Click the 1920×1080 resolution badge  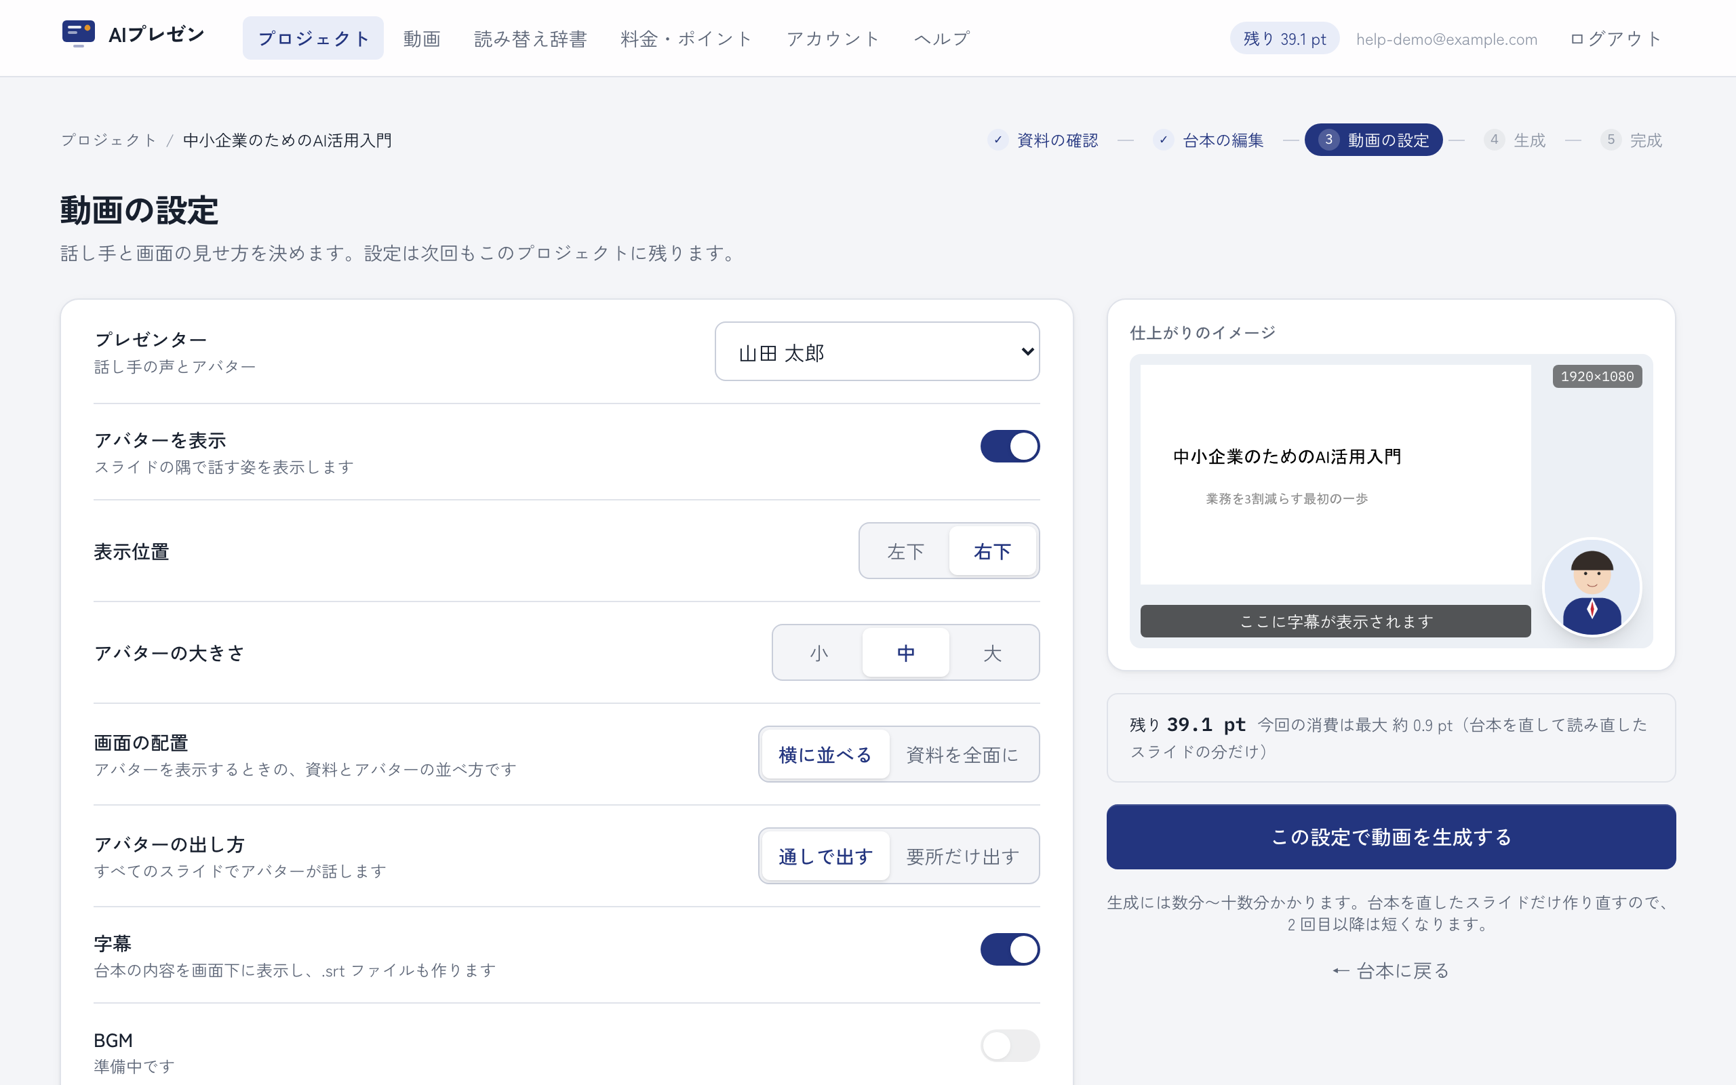click(x=1597, y=376)
